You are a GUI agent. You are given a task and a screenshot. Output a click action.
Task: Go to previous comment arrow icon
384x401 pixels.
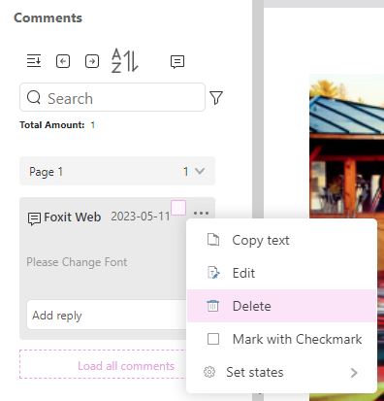63,61
